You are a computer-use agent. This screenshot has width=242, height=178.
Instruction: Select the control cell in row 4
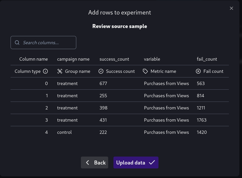click(x=64, y=132)
